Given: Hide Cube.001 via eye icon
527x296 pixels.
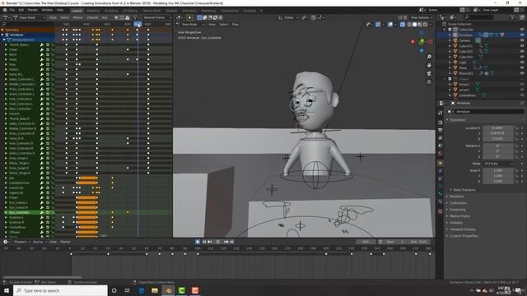Looking at the screenshot, I should click(522, 46).
